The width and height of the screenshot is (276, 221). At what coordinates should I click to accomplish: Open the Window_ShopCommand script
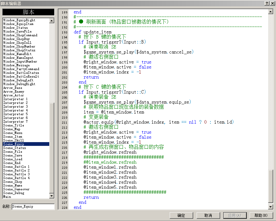pos(26,35)
